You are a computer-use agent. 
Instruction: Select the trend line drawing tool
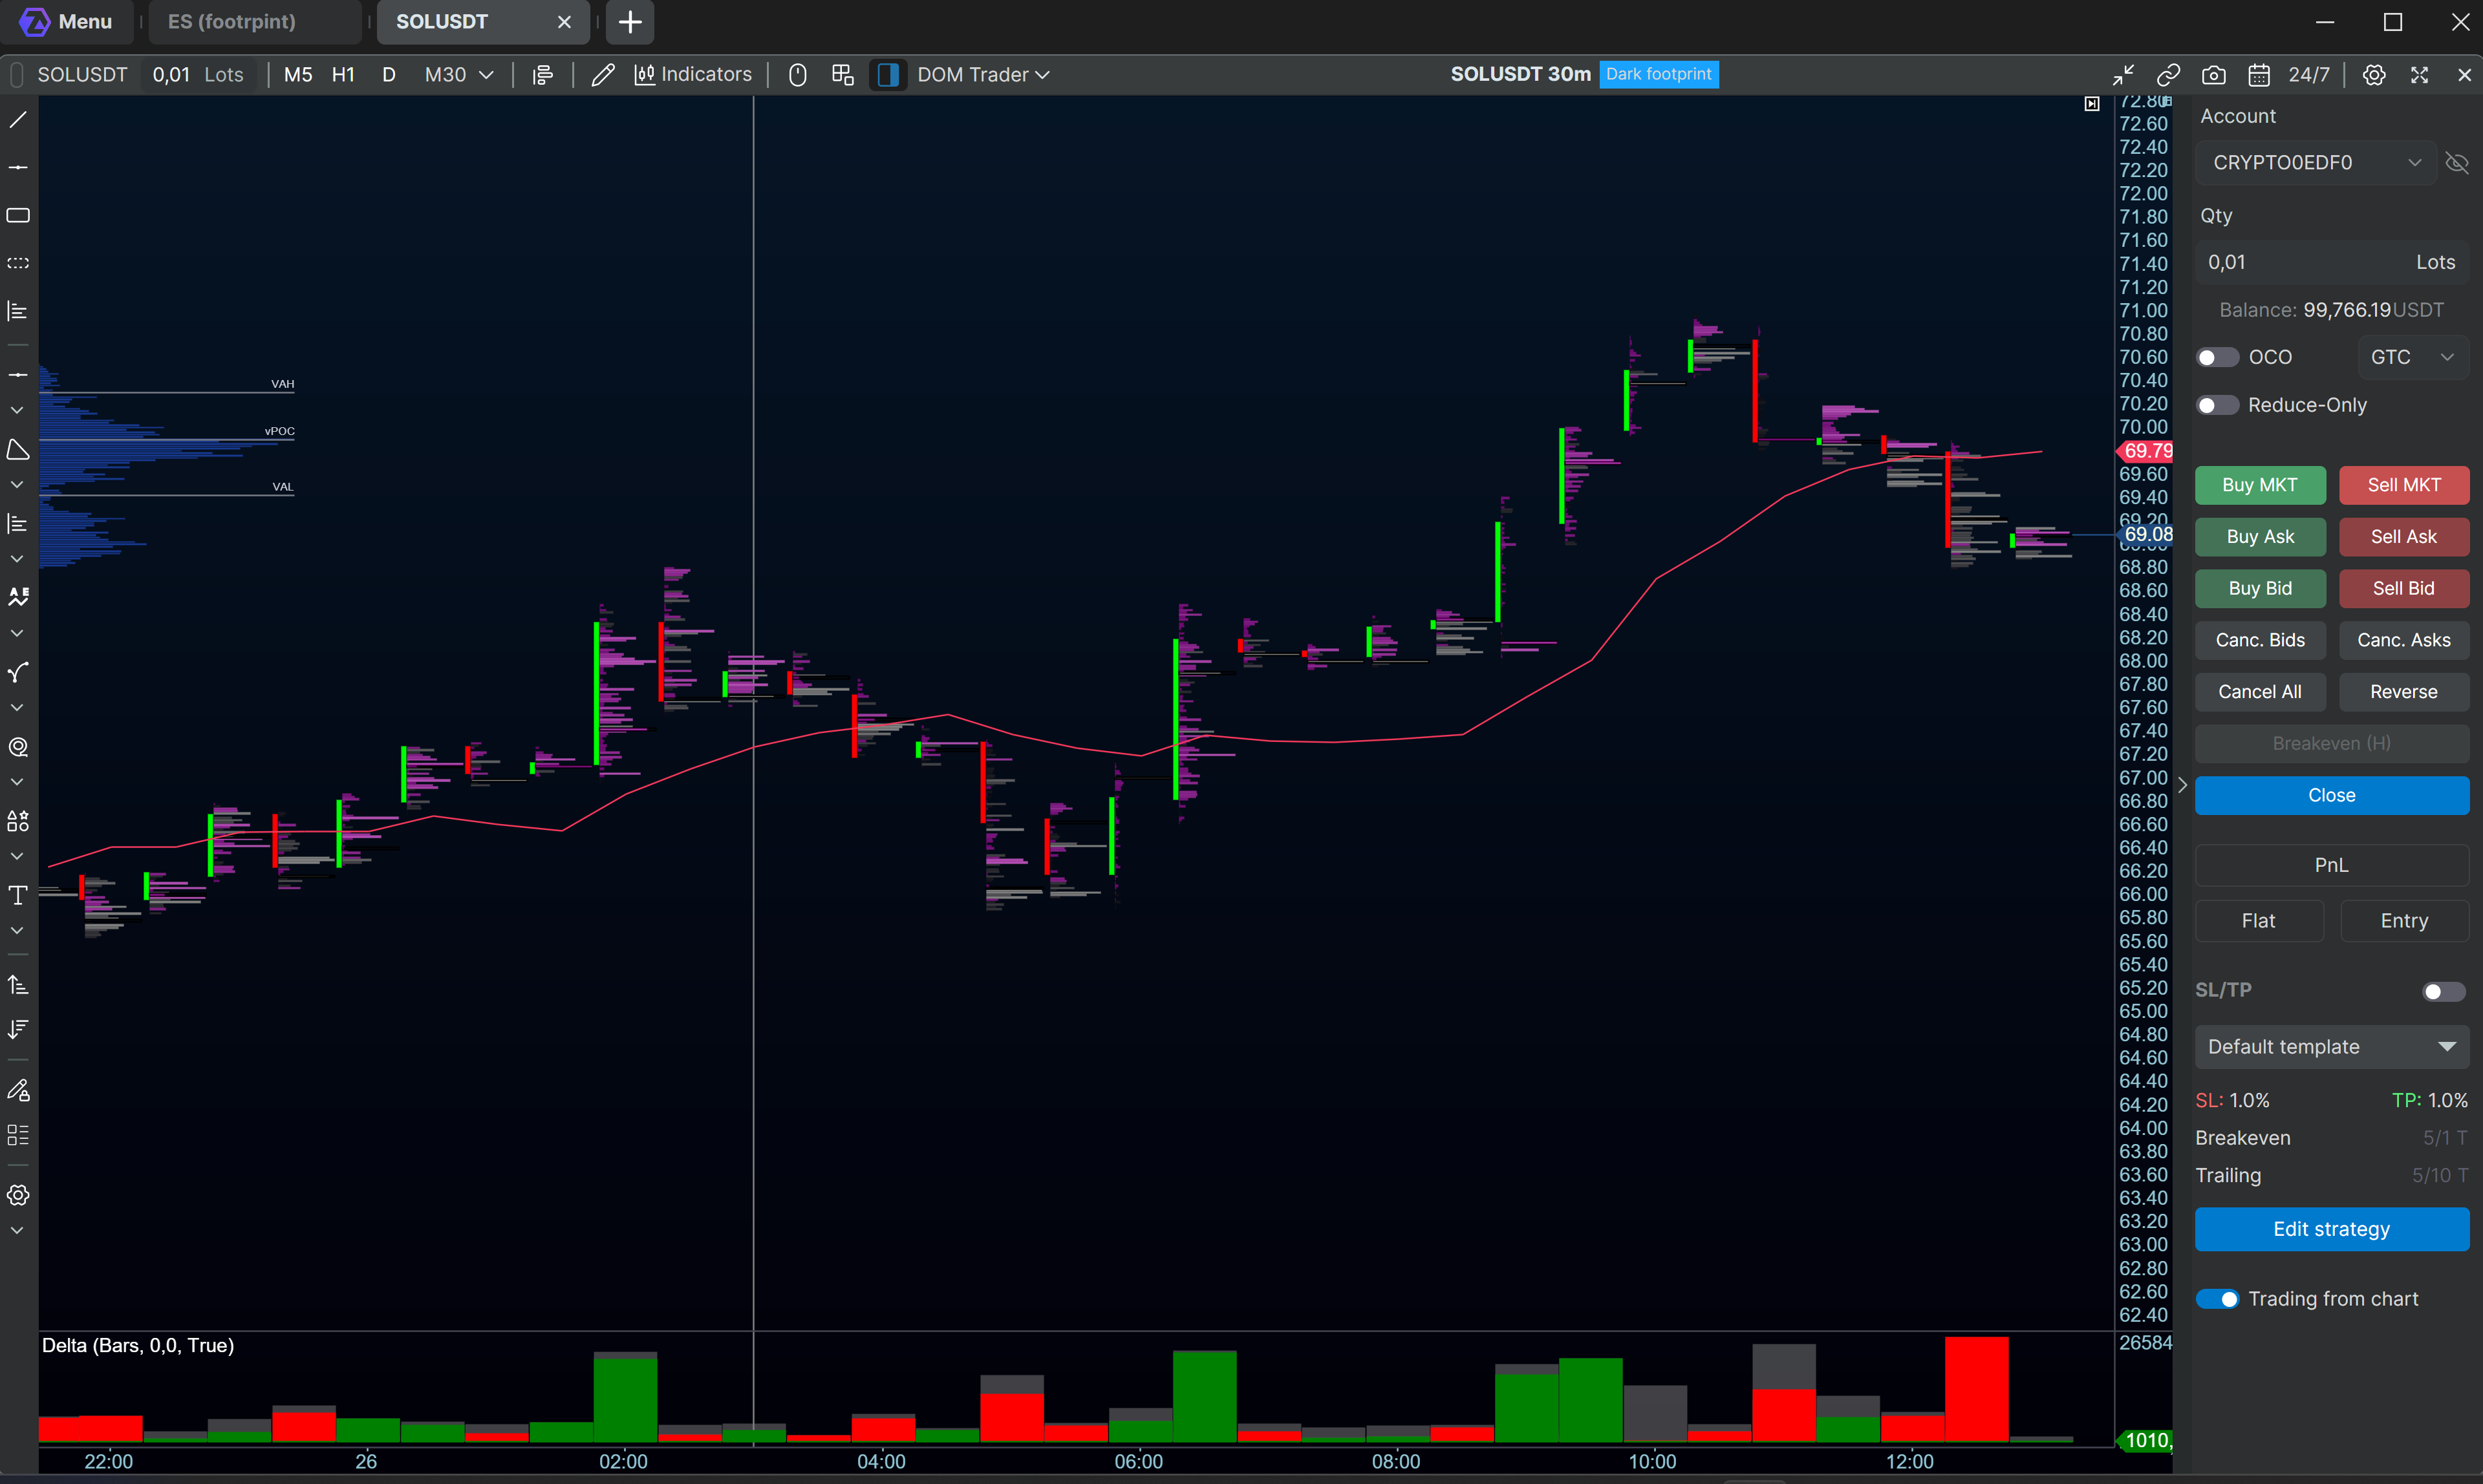pyautogui.click(x=18, y=120)
